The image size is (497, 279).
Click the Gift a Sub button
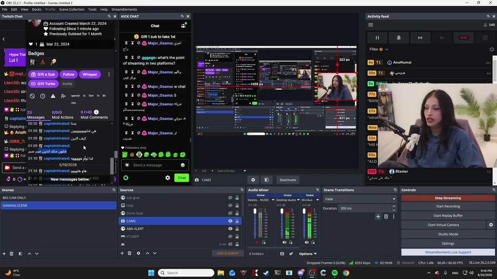(x=43, y=74)
